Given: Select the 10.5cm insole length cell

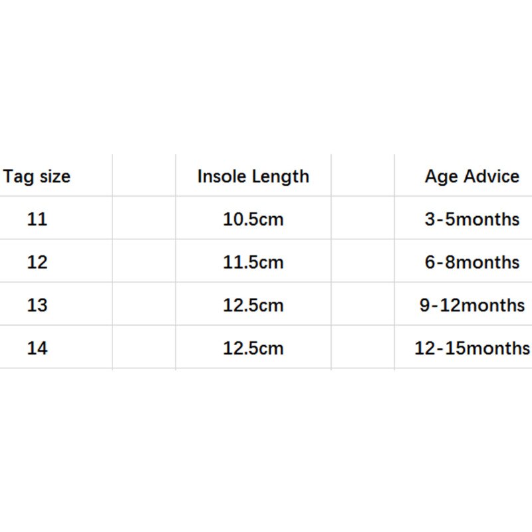Looking at the screenshot, I should coord(253,219).
